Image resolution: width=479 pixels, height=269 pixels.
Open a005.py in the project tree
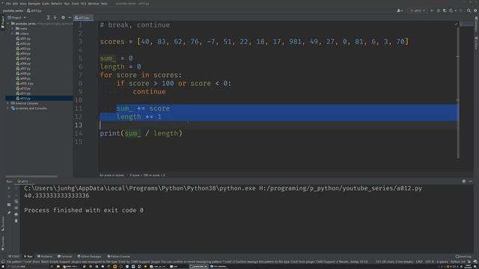(23, 58)
